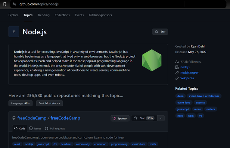This screenshot has width=230, height=148.
Task: Open the express related topic
Action: 201,103
